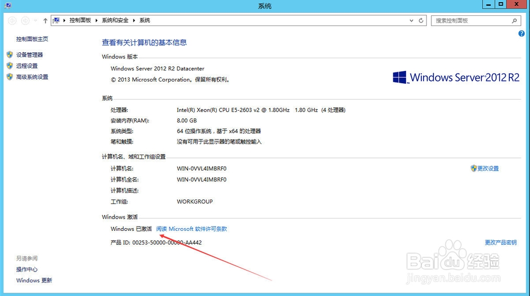Viewport: 530px width, 296px height.
Task: Click the 8.00 GB RAM value
Action: (x=187, y=121)
